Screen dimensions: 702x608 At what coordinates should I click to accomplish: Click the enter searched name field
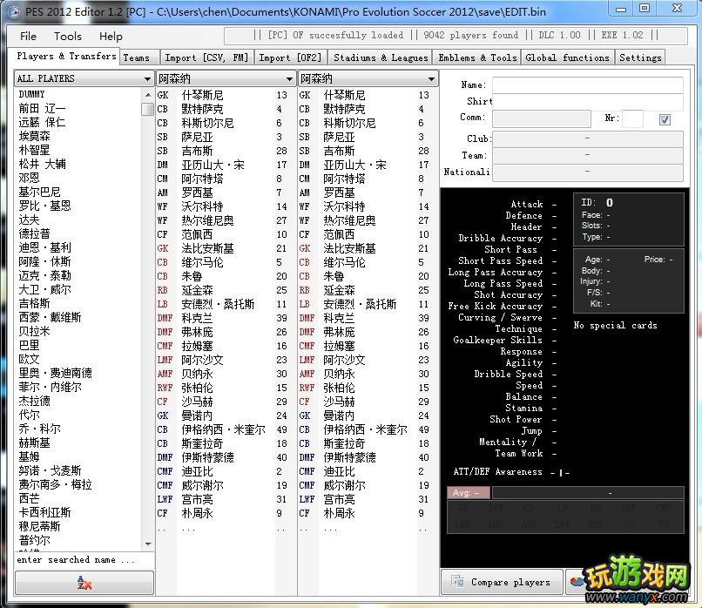84,560
